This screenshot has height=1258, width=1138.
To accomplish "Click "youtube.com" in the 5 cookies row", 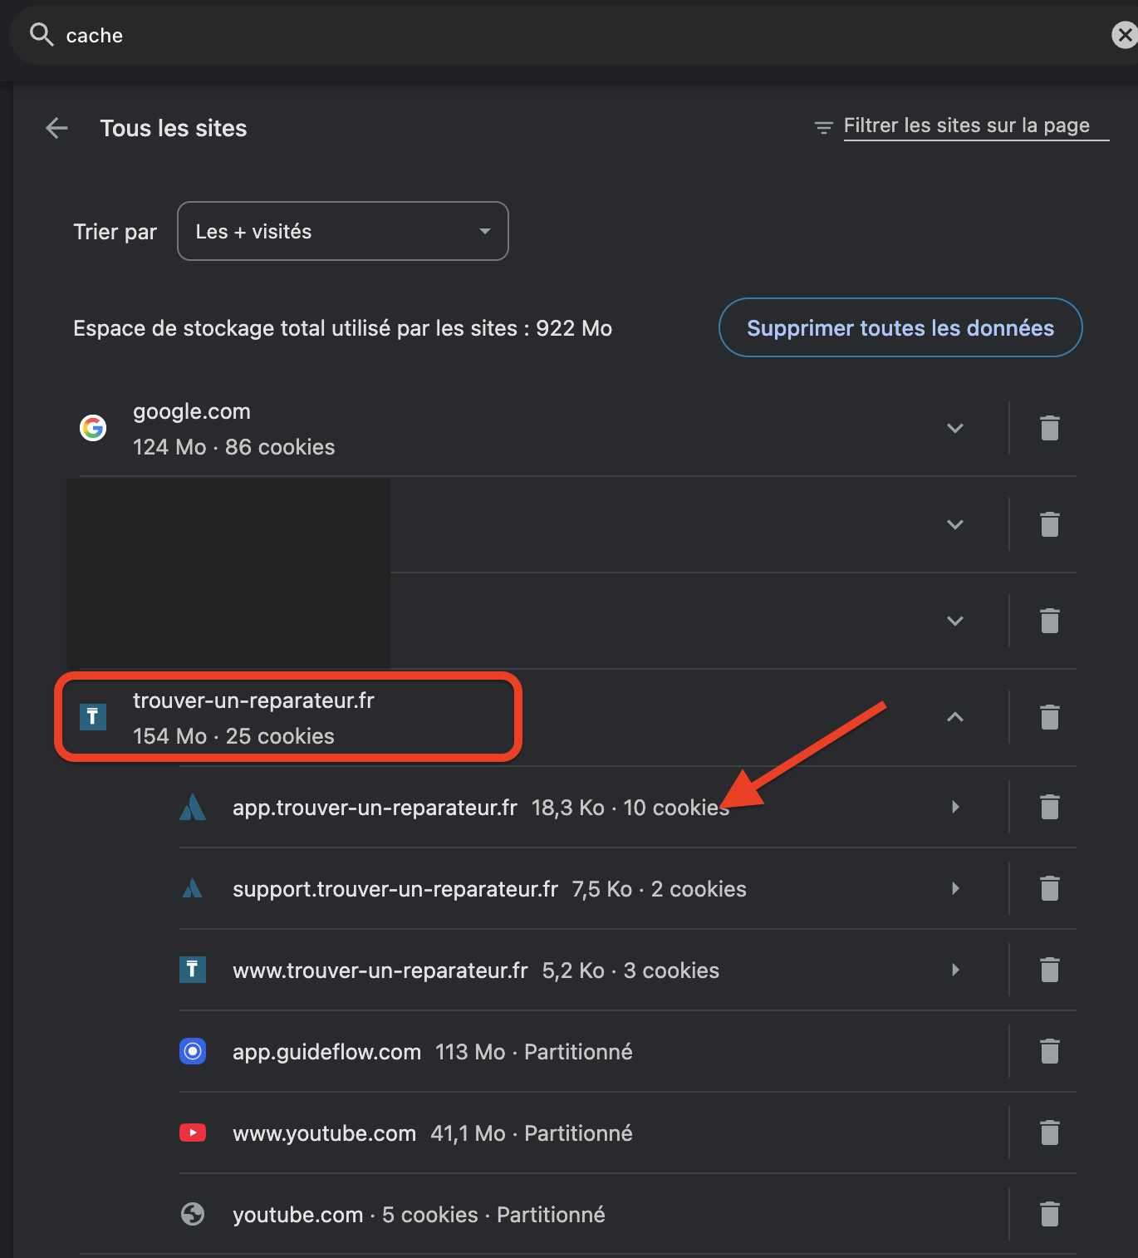I will (298, 1215).
